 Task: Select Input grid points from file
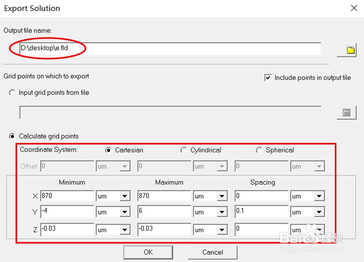tap(12, 93)
